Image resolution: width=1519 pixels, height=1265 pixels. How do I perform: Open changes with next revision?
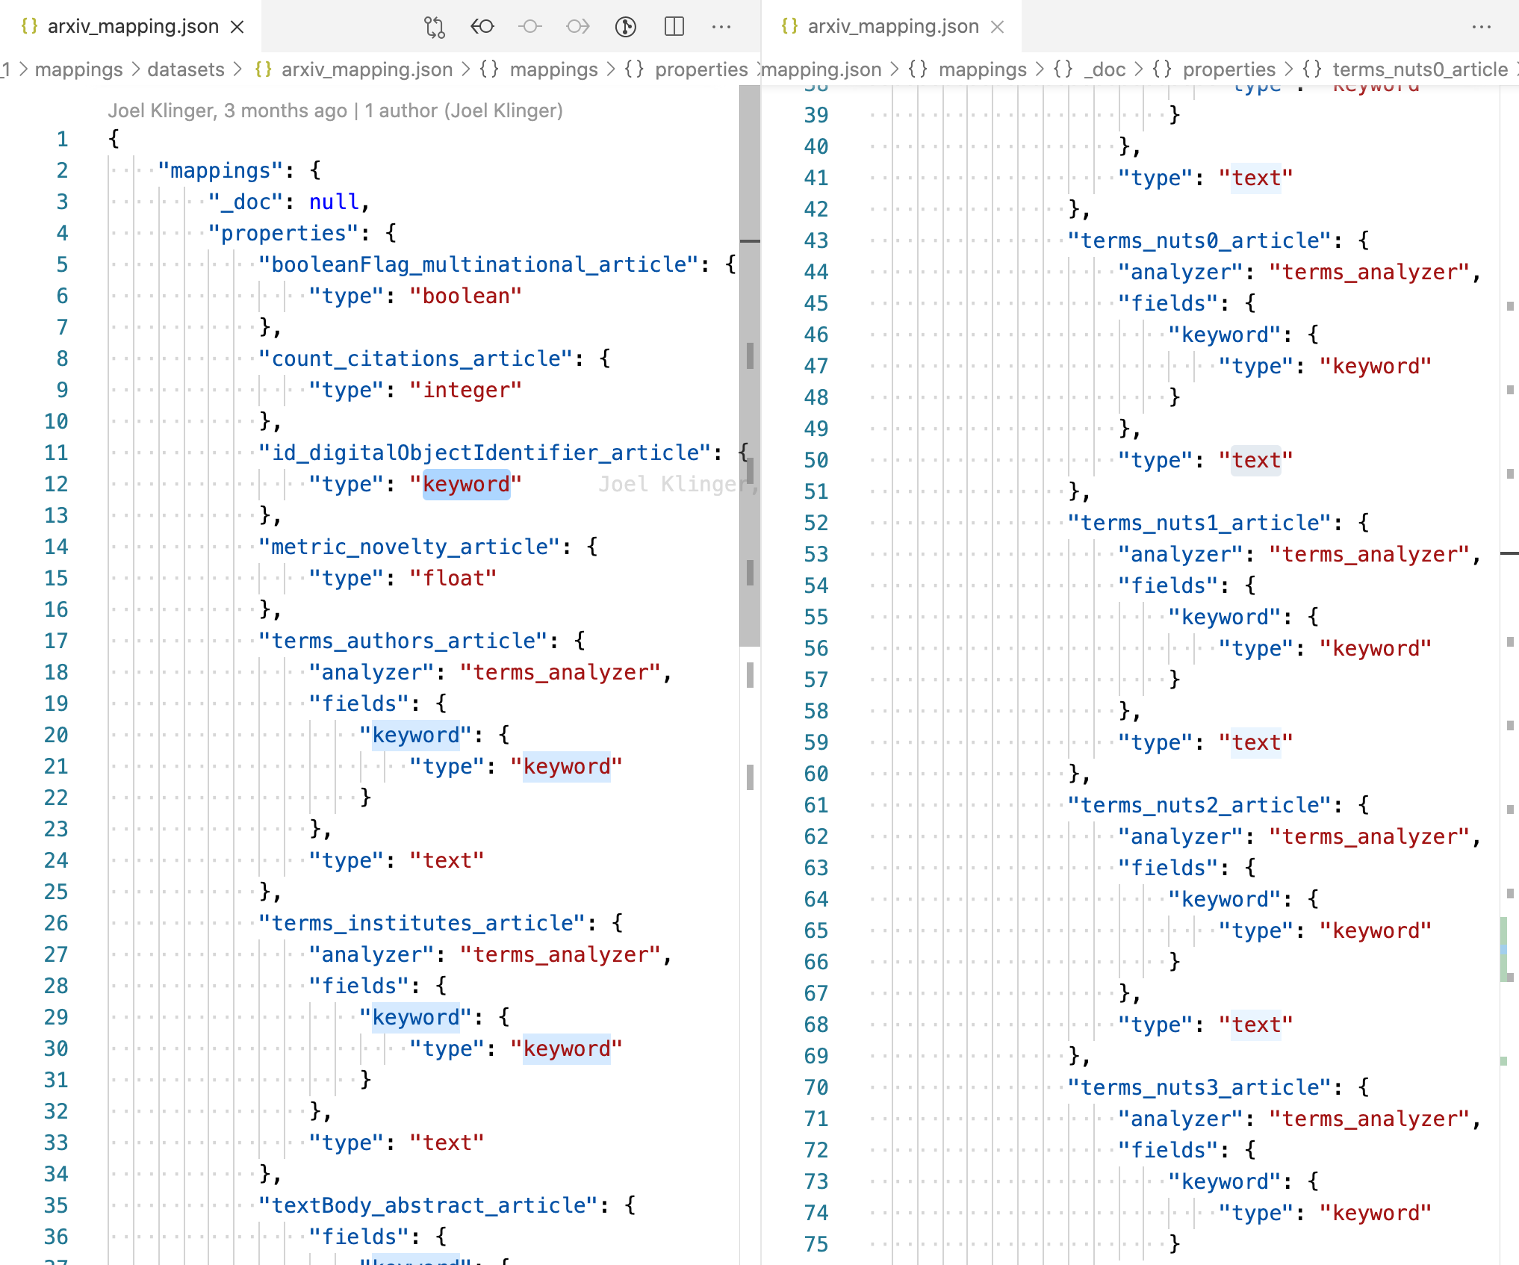pos(578,27)
